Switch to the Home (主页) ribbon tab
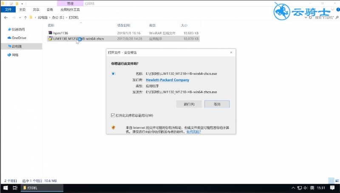Viewport: 340px width, 193px height. 22,9
